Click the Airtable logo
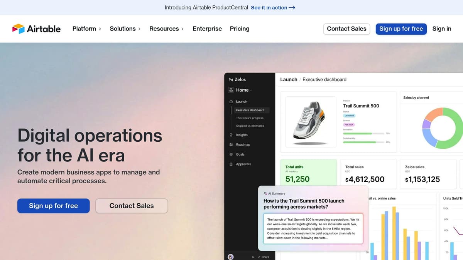 [36, 29]
